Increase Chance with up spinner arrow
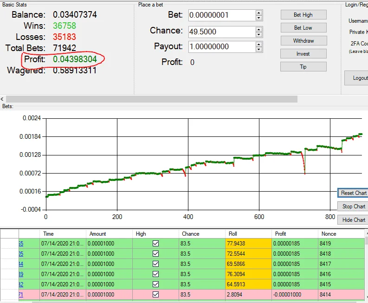Screen dimensions: 368x303 [x=259, y=29]
